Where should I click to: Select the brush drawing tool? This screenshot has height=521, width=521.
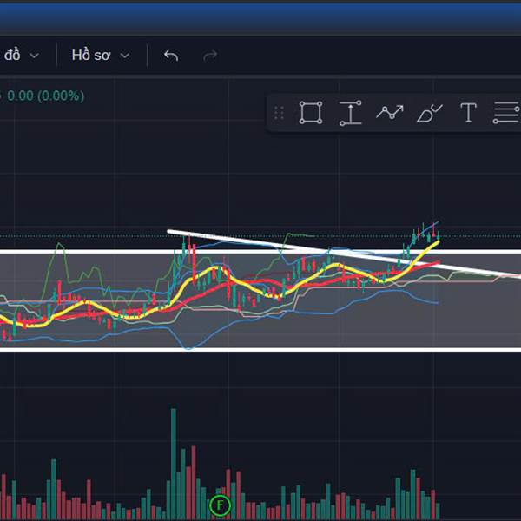pos(430,113)
